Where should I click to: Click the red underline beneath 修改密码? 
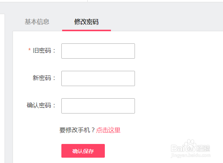87,30
